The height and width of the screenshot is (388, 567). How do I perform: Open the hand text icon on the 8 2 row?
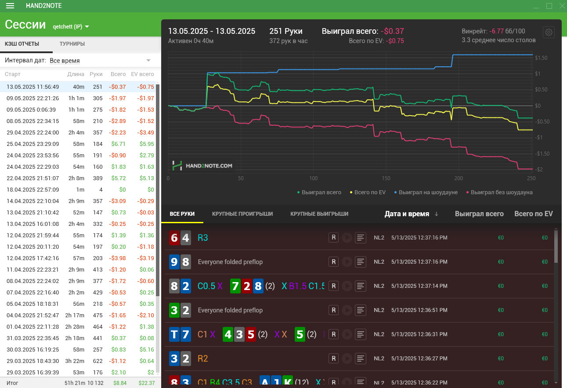[361, 286]
